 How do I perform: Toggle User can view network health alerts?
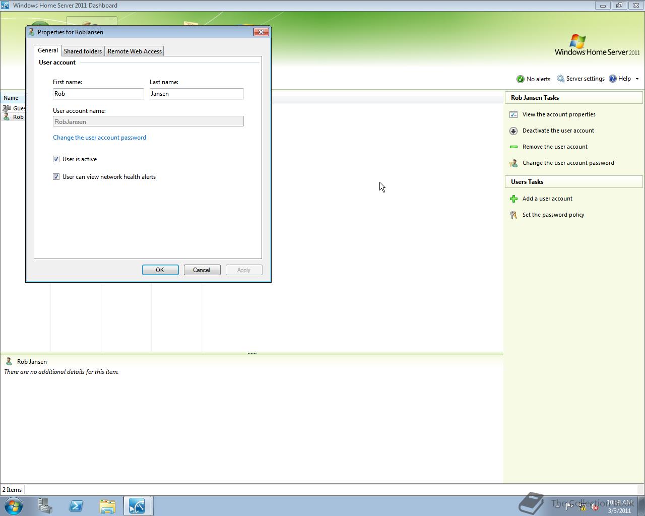(x=56, y=176)
